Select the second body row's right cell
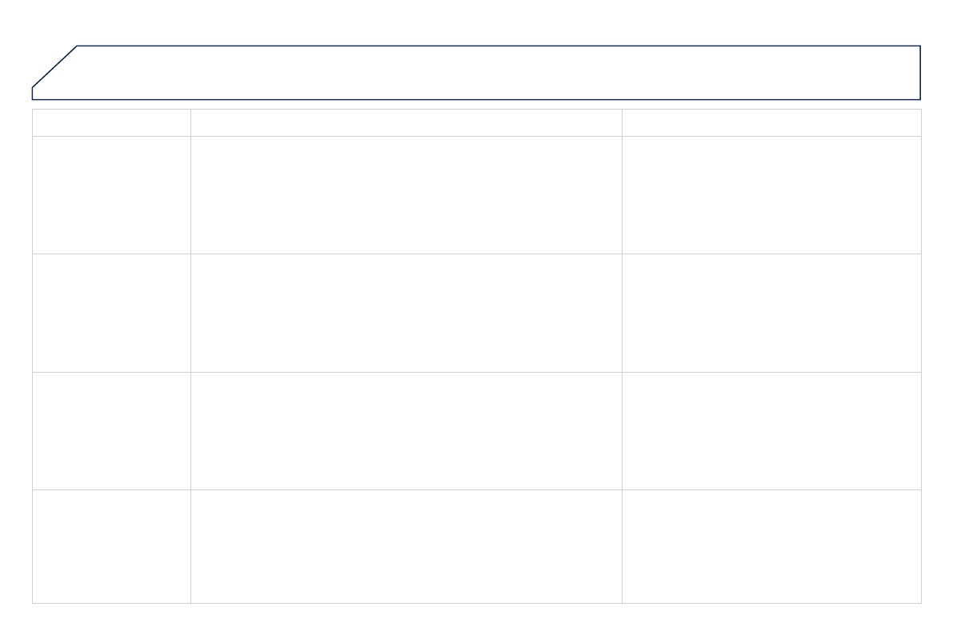Viewport: 953px width, 635px height. pyautogui.click(x=771, y=313)
